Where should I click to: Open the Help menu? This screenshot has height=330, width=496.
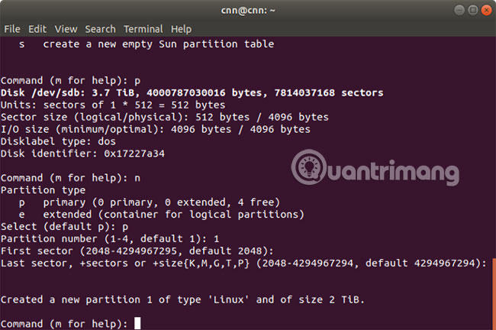click(182, 29)
